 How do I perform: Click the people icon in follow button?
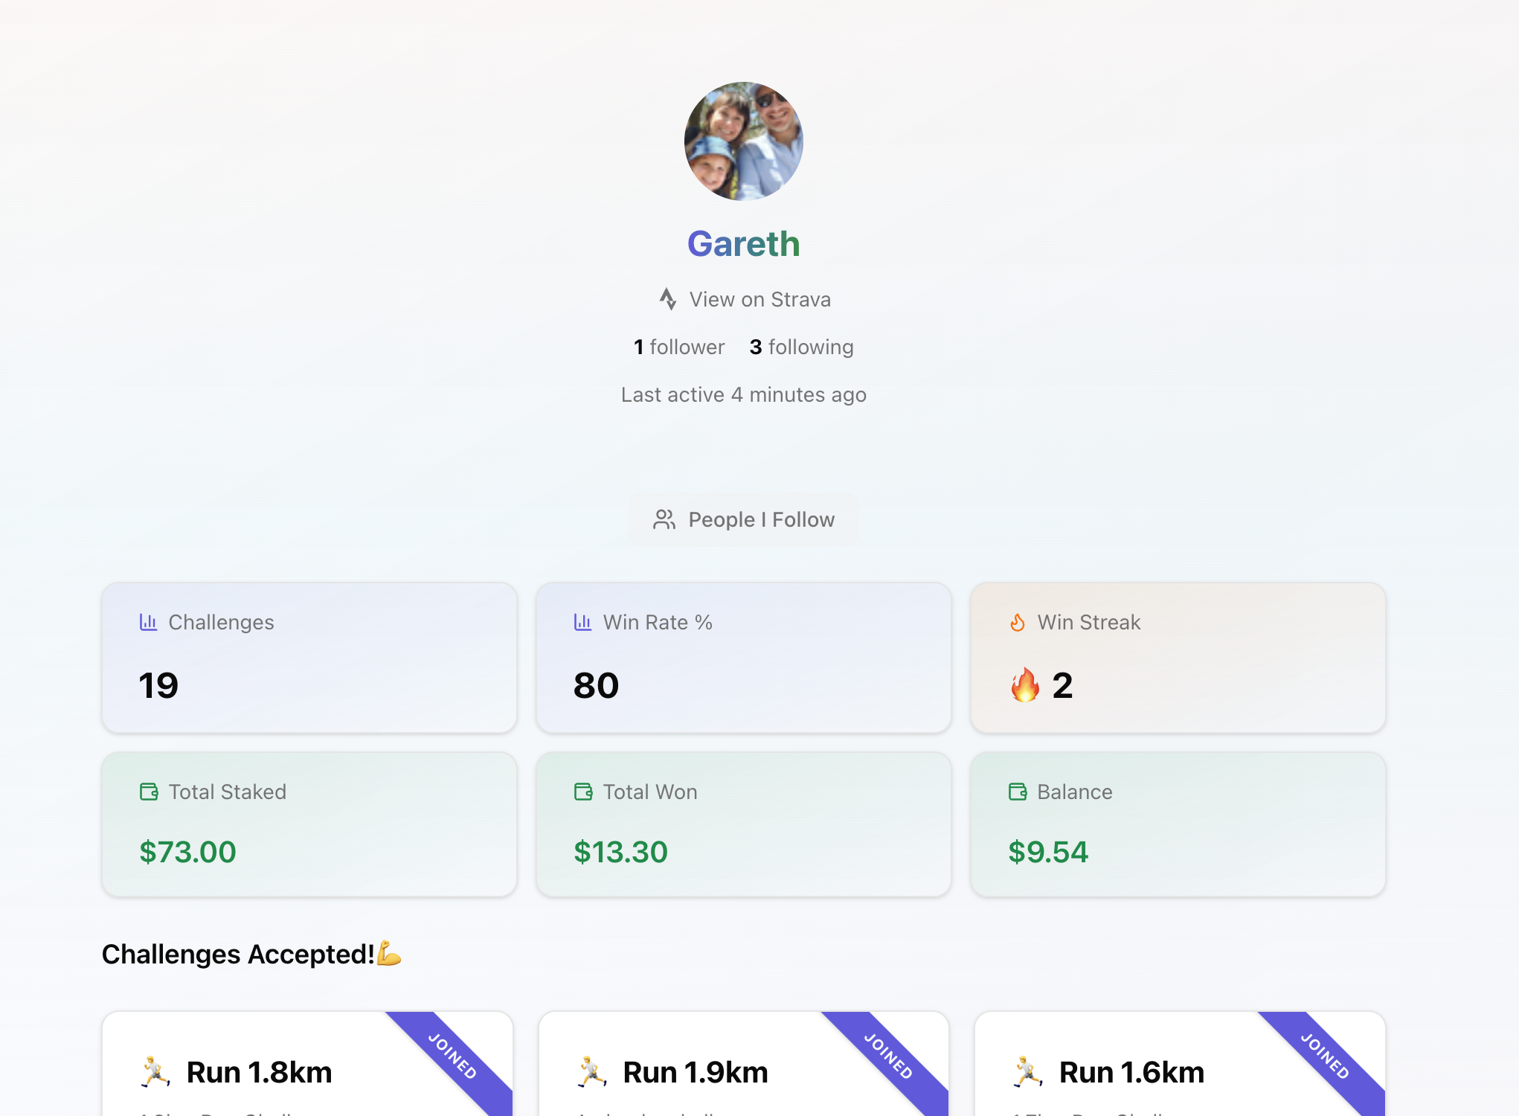tap(664, 519)
